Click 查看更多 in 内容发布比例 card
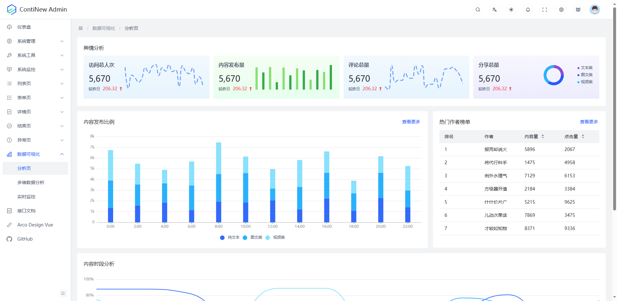617x301 pixels. (x=411, y=122)
